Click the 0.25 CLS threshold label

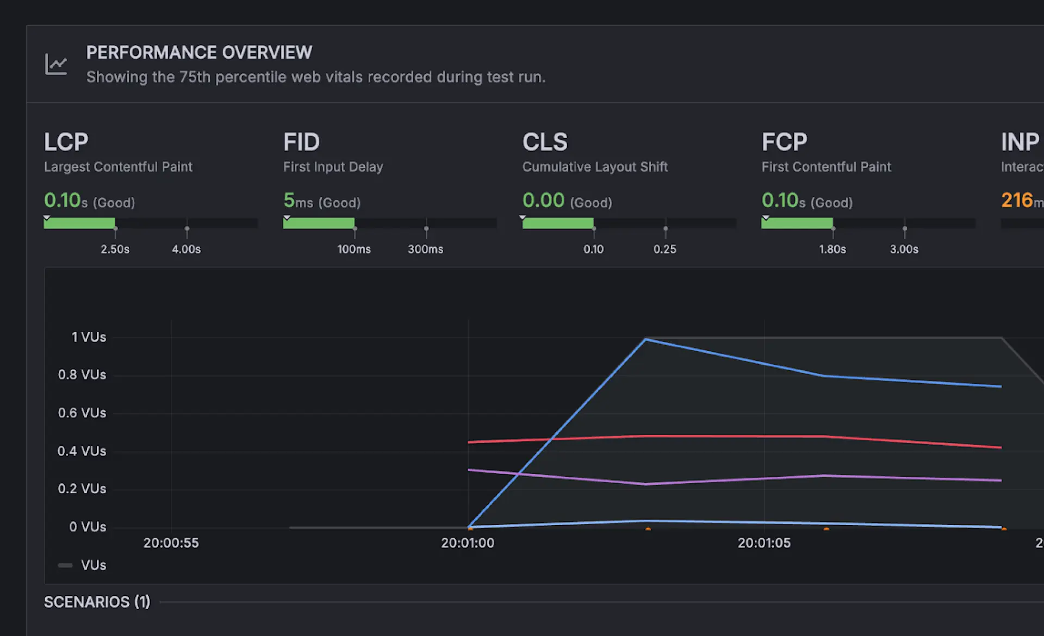click(664, 249)
